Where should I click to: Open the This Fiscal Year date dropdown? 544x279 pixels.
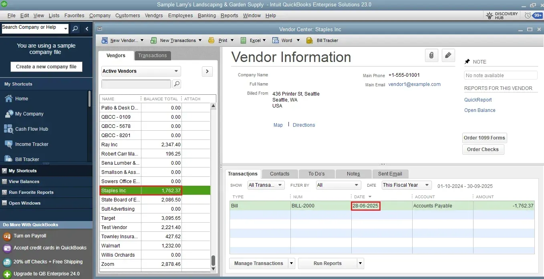(x=406, y=185)
